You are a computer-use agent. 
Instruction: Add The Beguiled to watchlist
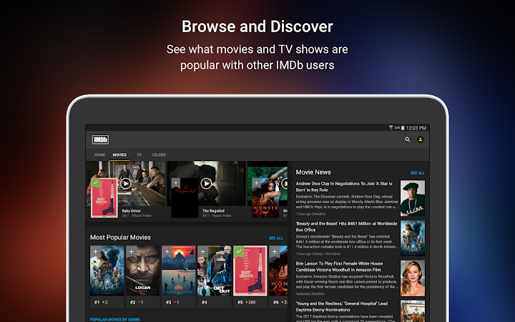point(176,182)
